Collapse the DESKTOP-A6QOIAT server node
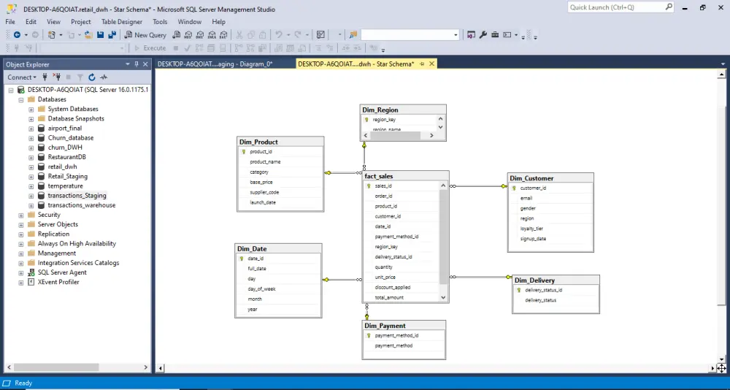Viewport: 730px width, 390px height. coord(11,90)
